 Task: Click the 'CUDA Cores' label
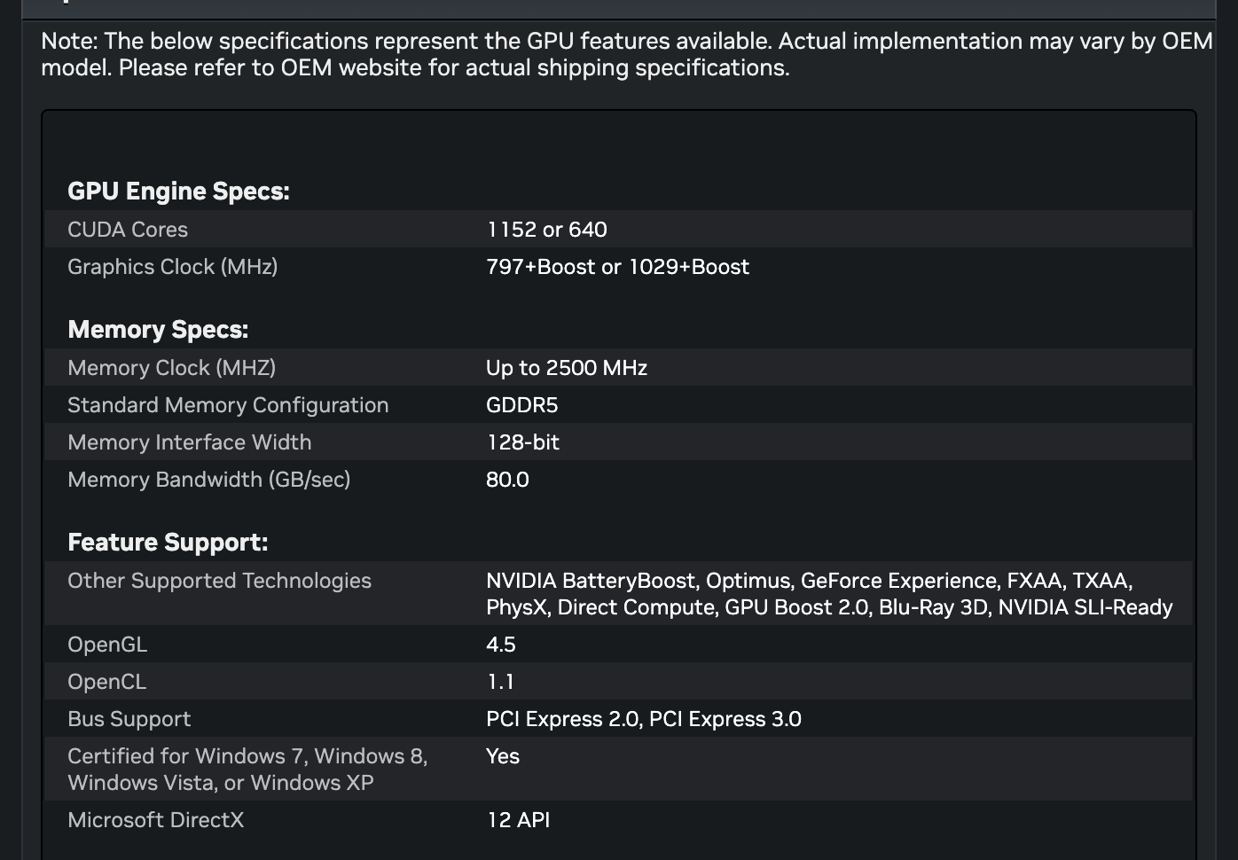coord(128,230)
